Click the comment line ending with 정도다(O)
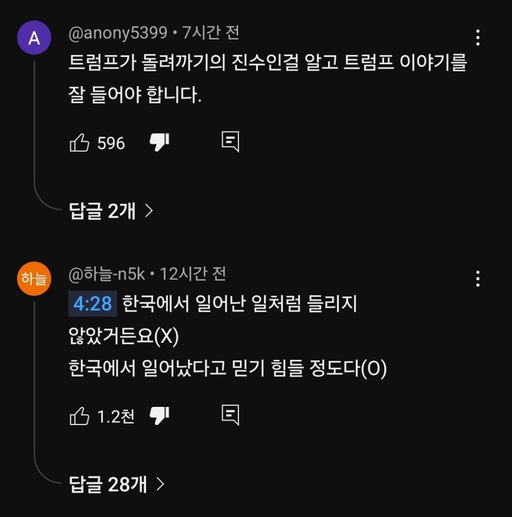The image size is (512, 517). coord(227,369)
